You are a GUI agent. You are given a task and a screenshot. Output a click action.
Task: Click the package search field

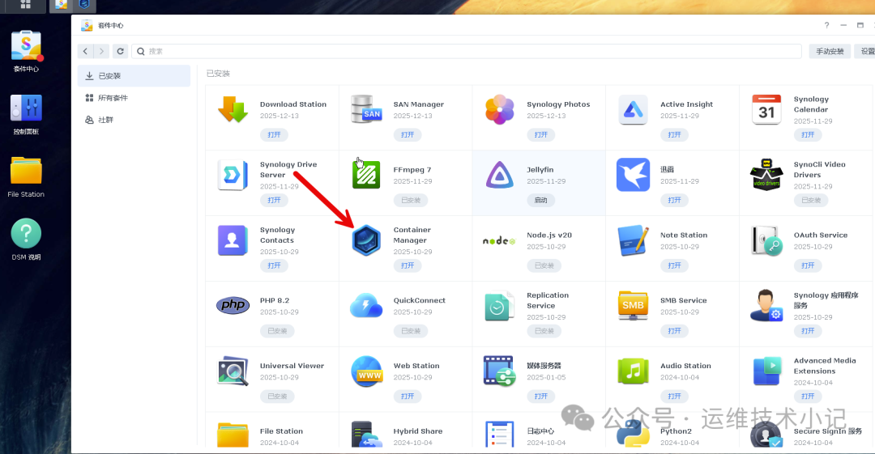pos(467,51)
